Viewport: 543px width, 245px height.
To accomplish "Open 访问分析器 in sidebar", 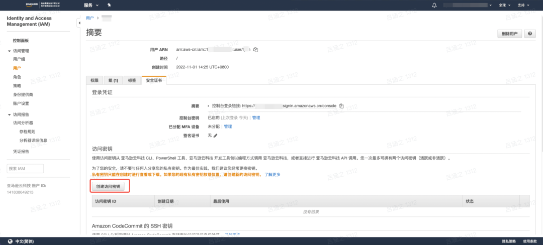I will pos(23,122).
